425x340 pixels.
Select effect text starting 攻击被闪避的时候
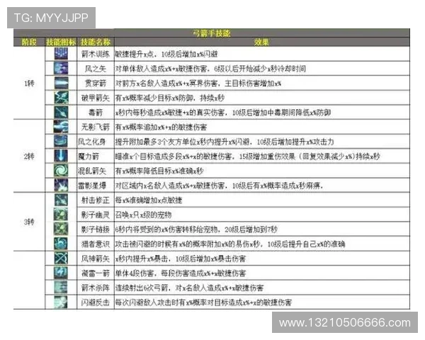(230, 244)
